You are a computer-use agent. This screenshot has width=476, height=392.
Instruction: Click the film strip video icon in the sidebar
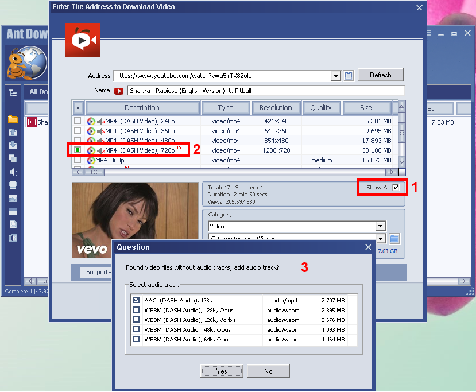pyautogui.click(x=13, y=185)
